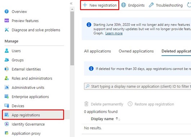Screen dimensions: 191x137
Task: Click the Preview features icon
Action: (7, 21)
